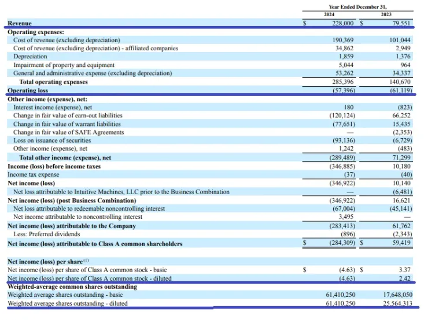
Task: Select Total other income (expense), net label
Action: point(65,158)
